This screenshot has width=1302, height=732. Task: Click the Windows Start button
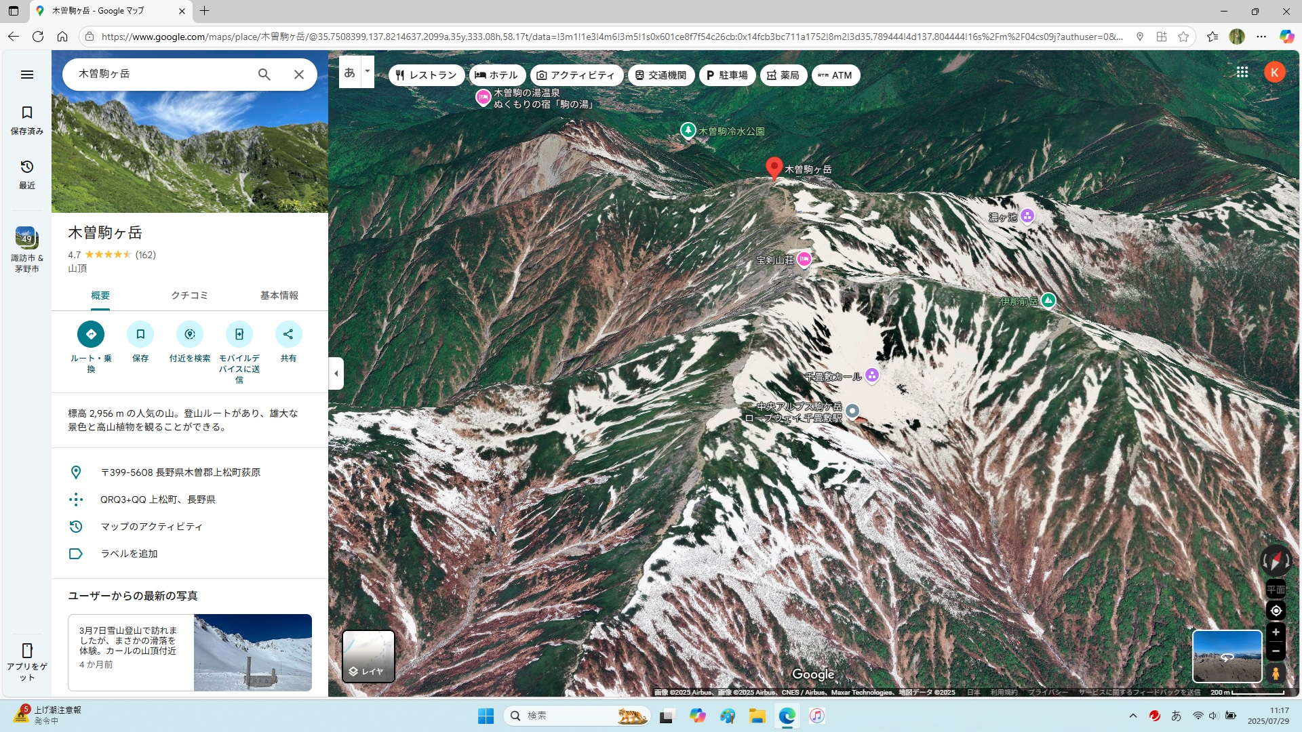click(486, 716)
